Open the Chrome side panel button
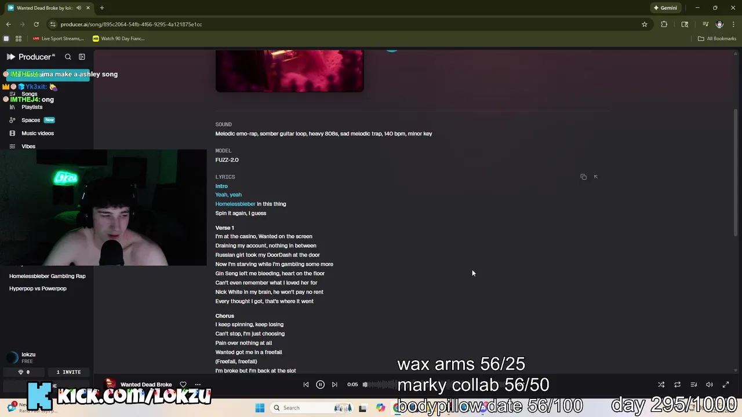The image size is (742, 417). tap(685, 24)
